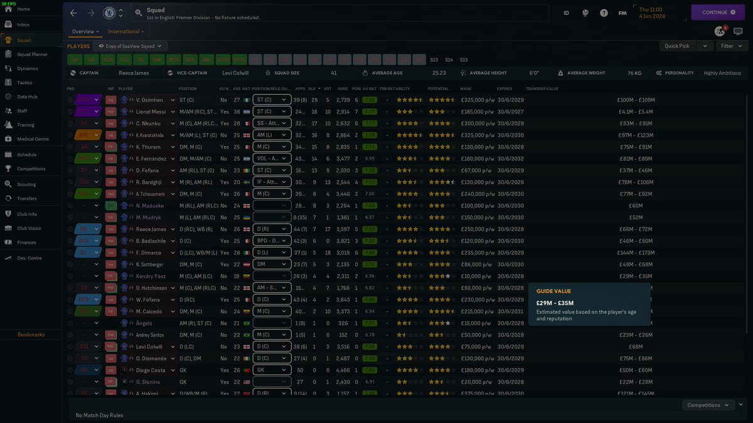The width and height of the screenshot is (753, 423).
Task: Select the S15 substitute slot
Action: 464,60
